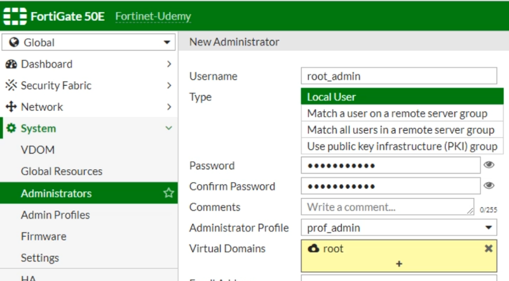Screen dimensions: 509x281
Task: Click the Security Fabric icon
Action: tap(11, 85)
